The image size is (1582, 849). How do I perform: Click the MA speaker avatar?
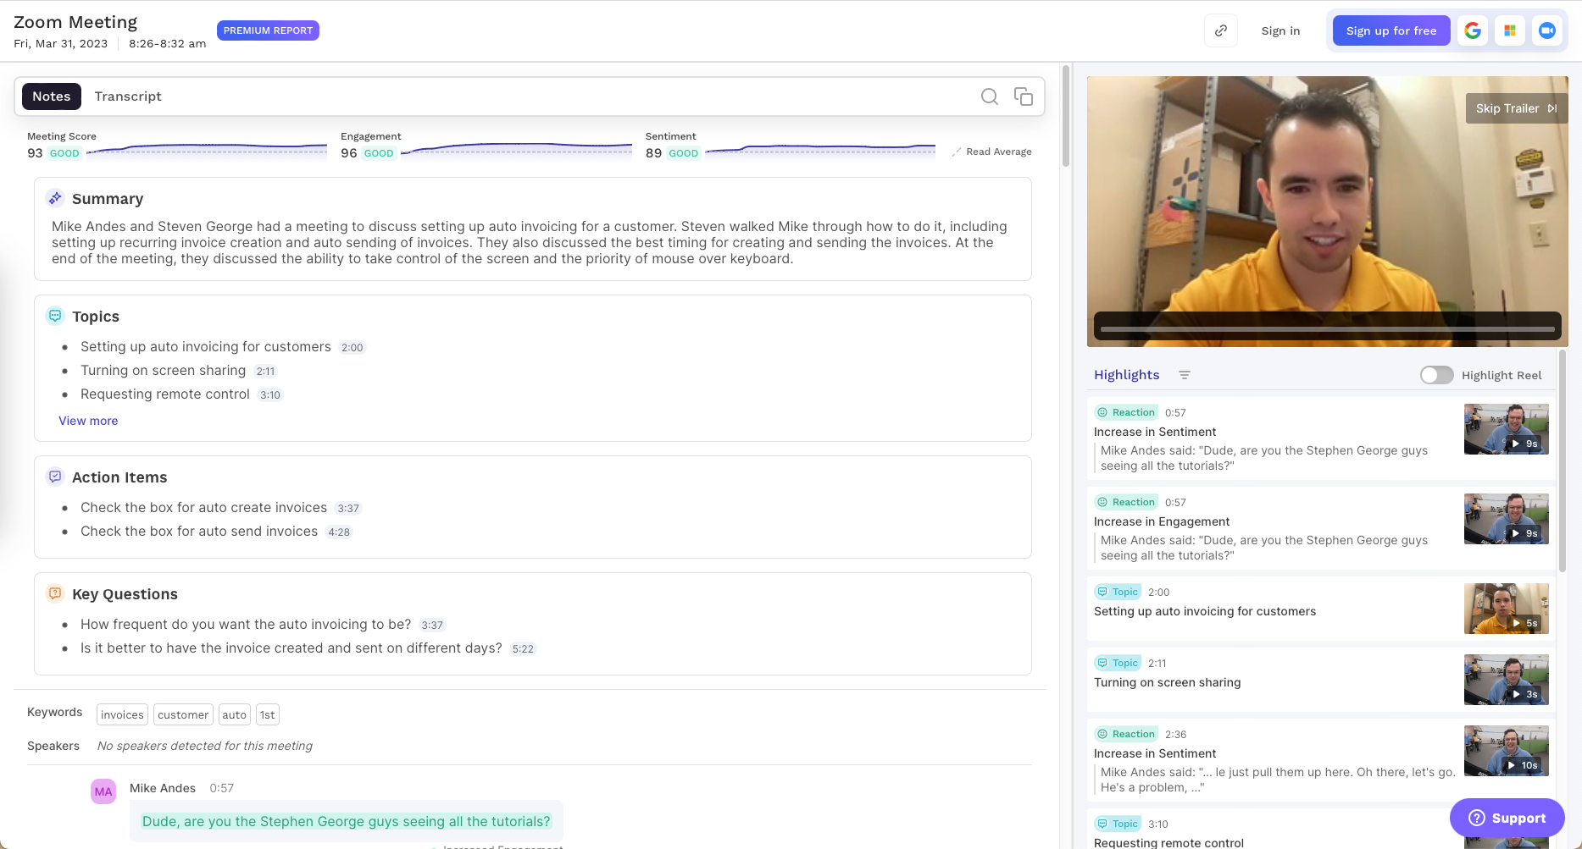(103, 791)
